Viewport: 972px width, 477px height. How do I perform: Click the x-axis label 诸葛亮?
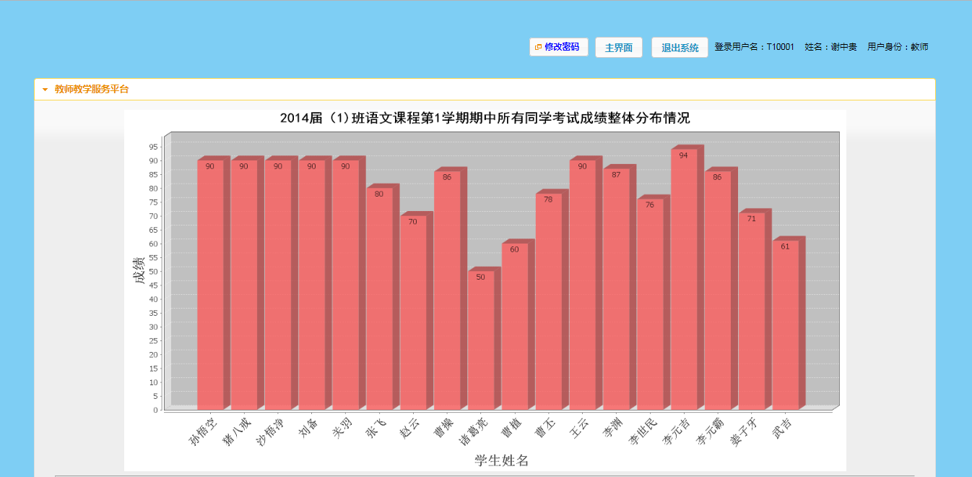474,431
